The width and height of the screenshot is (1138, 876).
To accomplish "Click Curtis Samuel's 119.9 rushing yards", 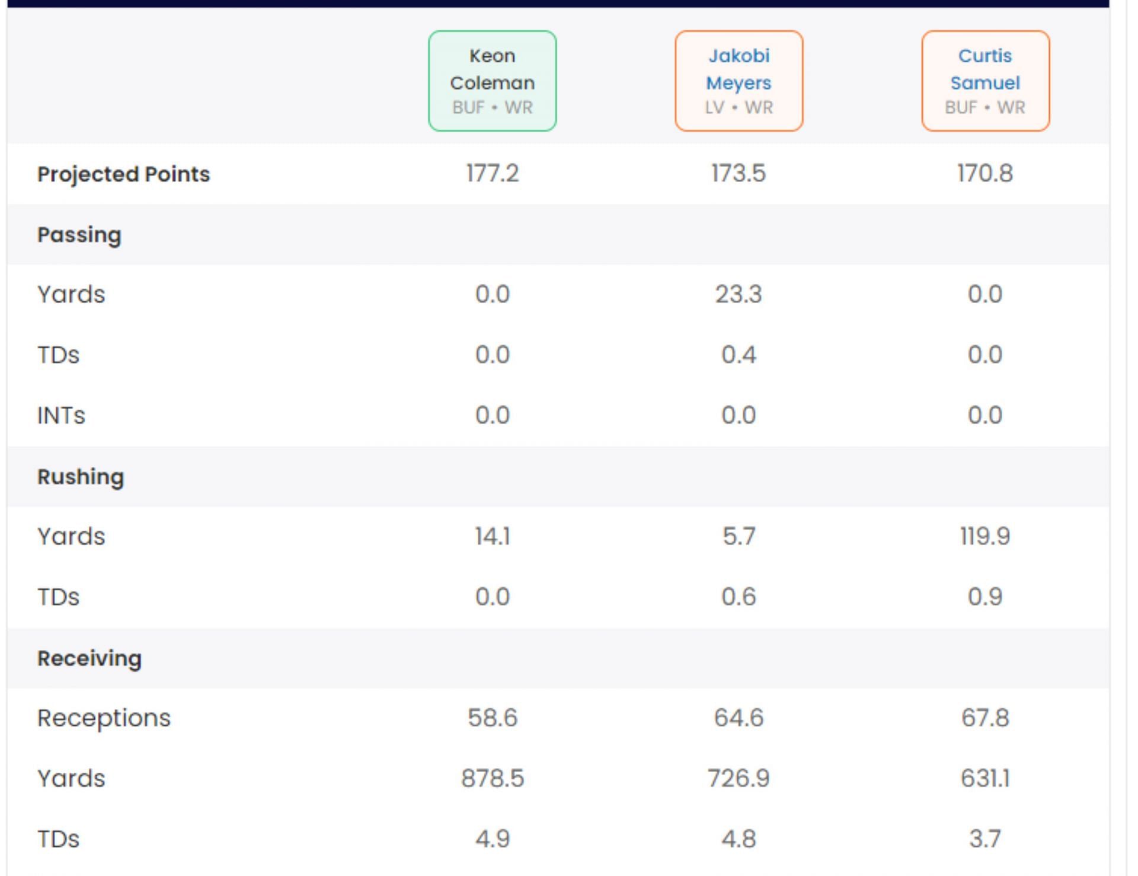I will [x=985, y=536].
